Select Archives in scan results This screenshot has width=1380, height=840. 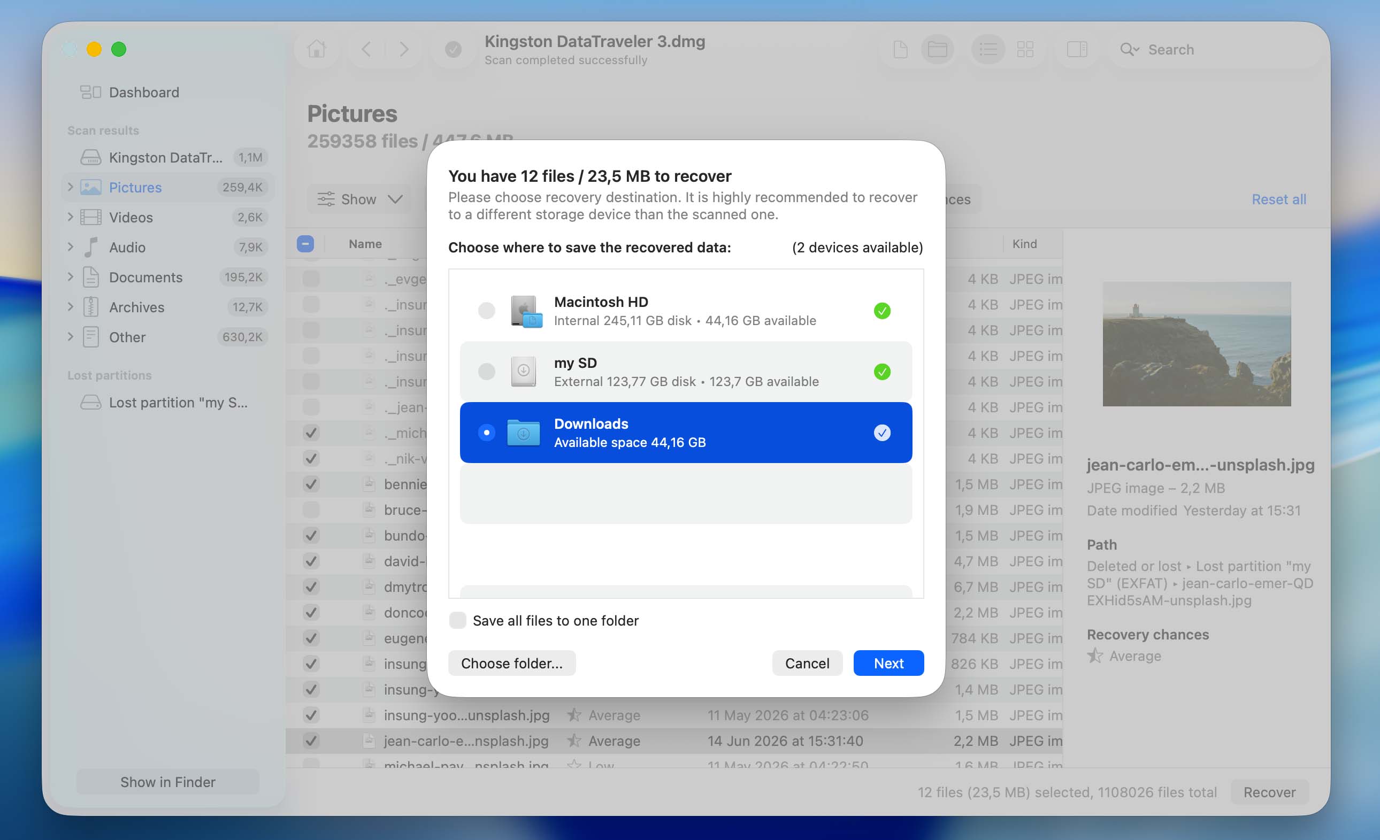pos(168,307)
